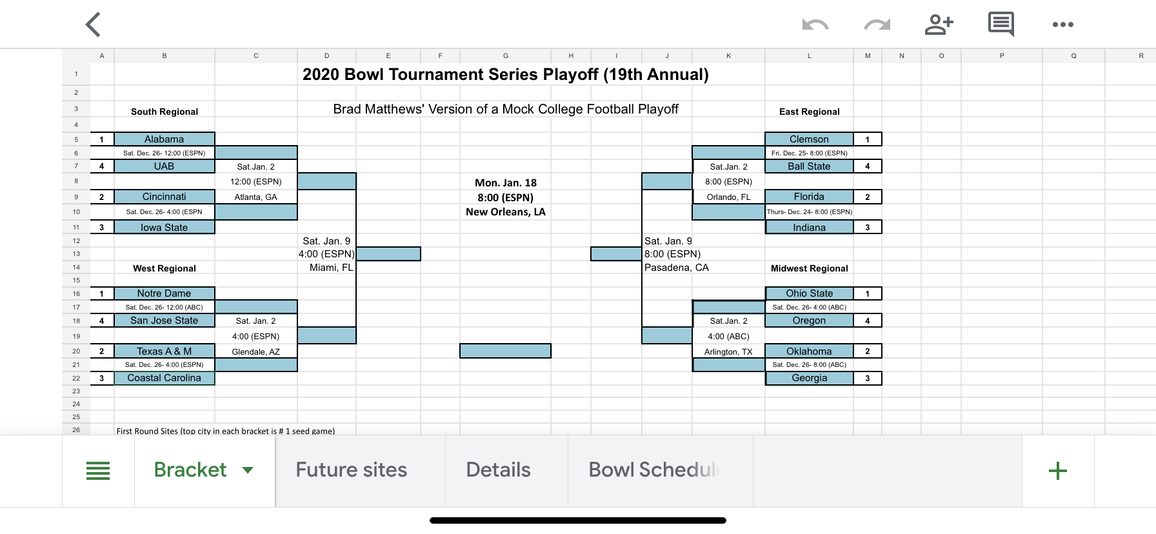1156x534 pixels.
Task: Open the three-dot more options menu
Action: [x=1062, y=25]
